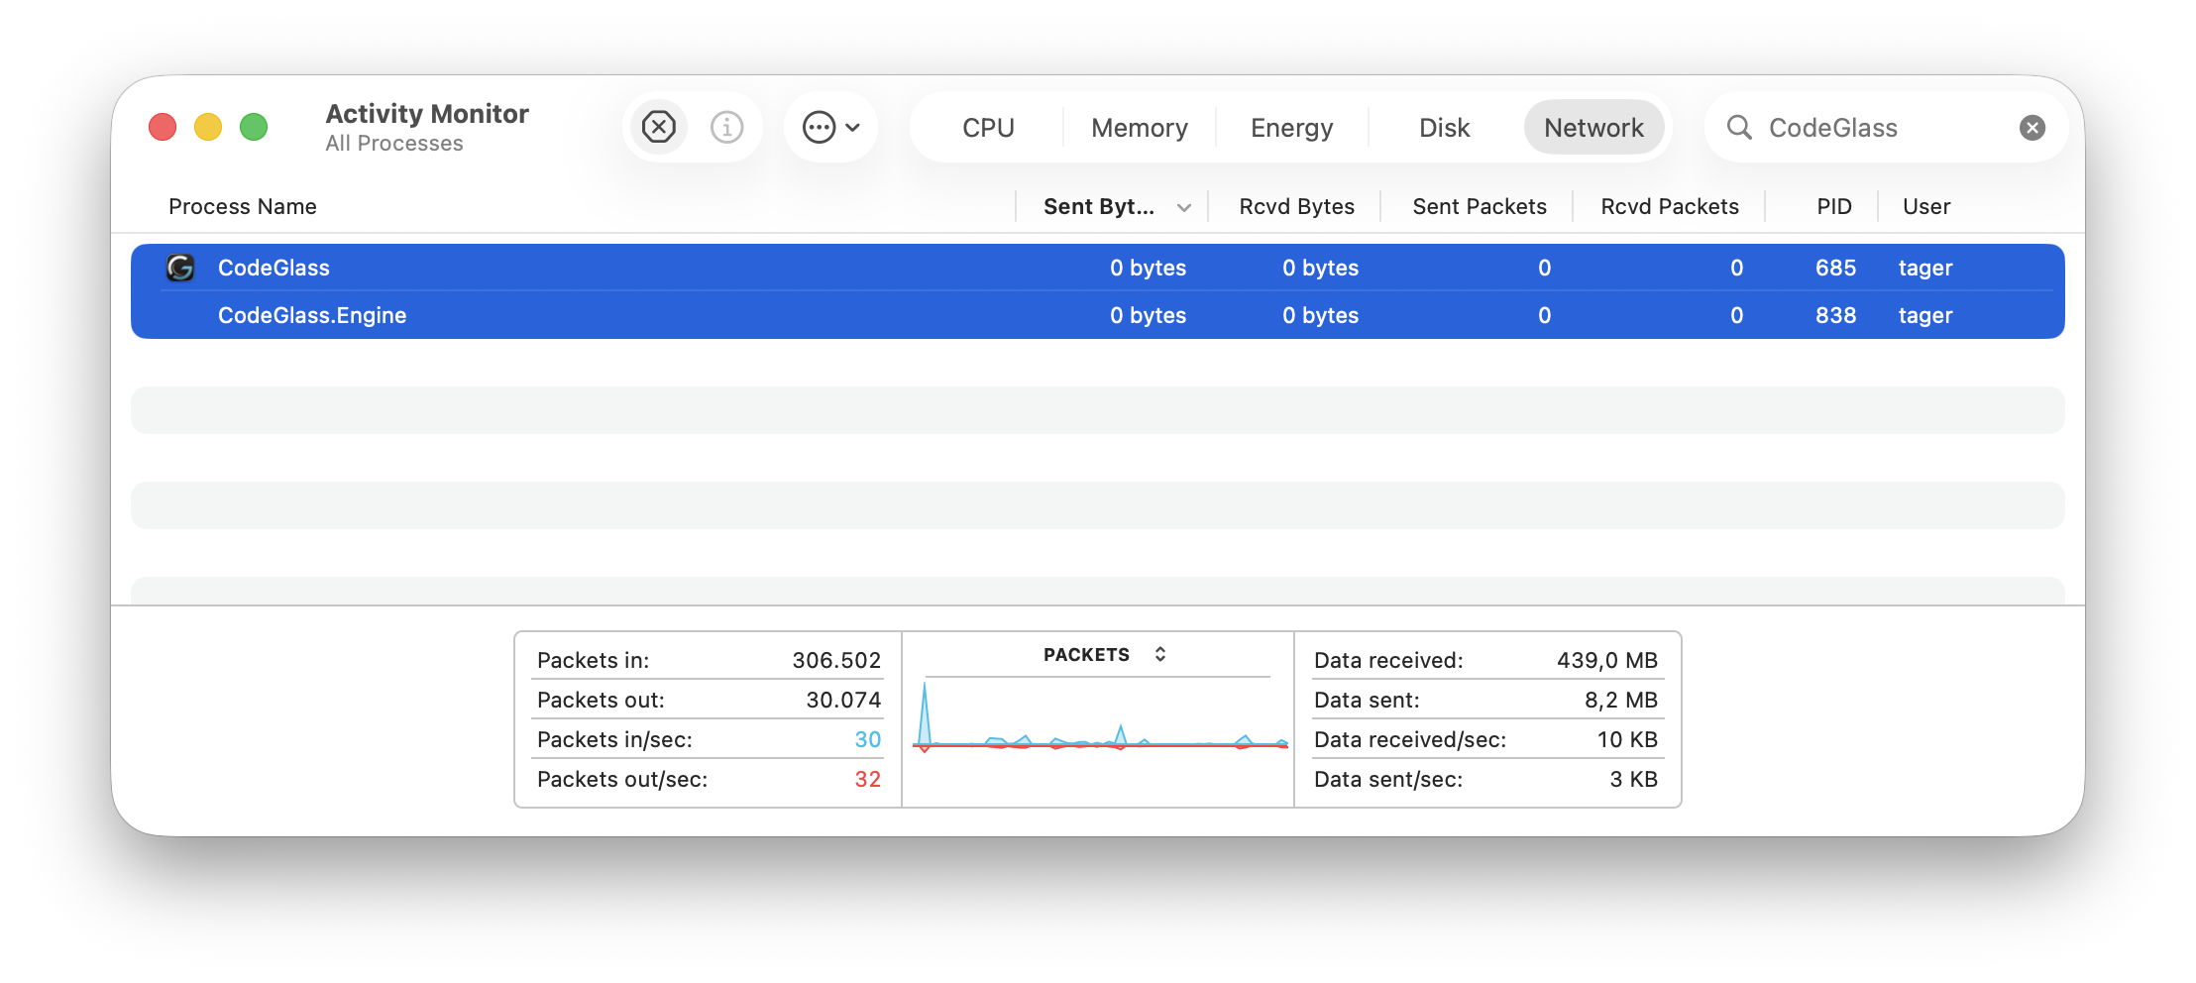
Task: Click PID 685 cell
Action: click(1835, 268)
